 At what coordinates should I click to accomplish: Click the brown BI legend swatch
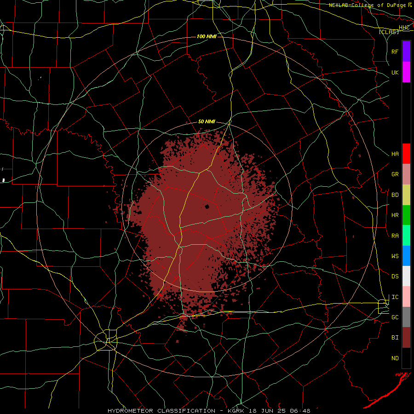click(x=406, y=338)
